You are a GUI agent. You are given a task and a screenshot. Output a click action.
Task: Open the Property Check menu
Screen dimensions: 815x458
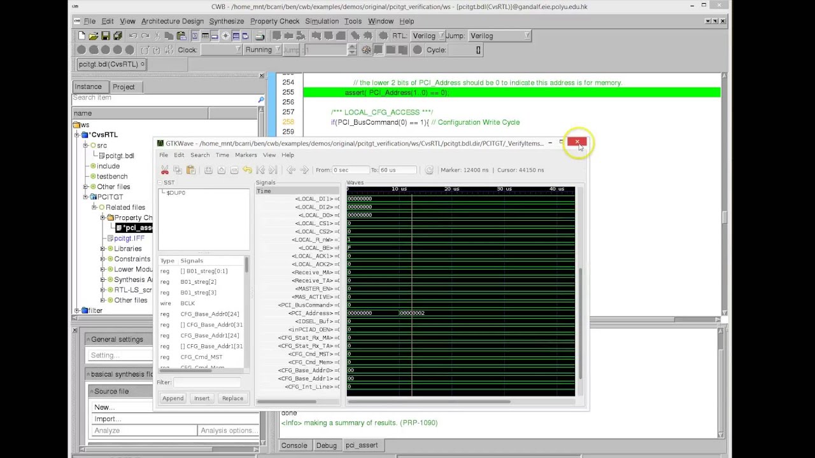click(x=274, y=21)
